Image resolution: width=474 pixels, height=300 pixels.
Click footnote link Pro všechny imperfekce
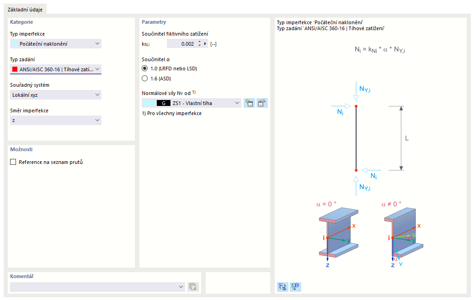(171, 112)
